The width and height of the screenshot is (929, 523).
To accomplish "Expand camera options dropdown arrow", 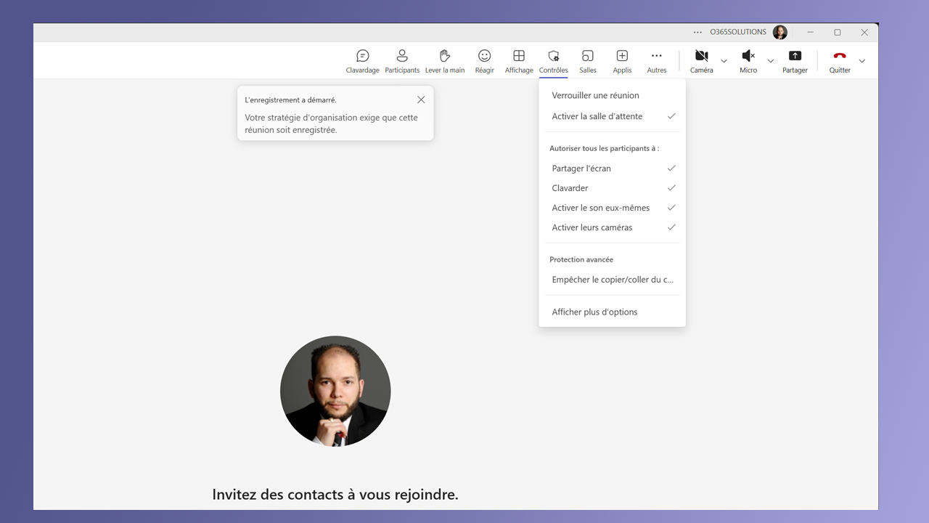I will (x=724, y=61).
